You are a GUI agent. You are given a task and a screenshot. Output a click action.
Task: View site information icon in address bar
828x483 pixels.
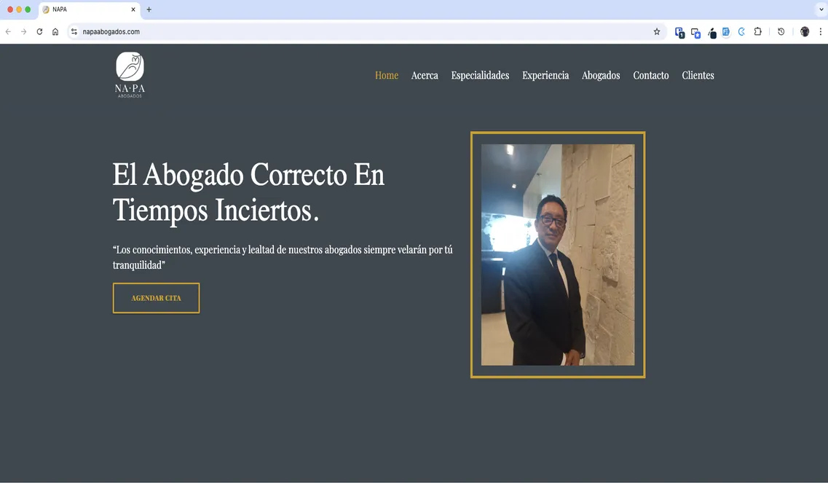74,32
